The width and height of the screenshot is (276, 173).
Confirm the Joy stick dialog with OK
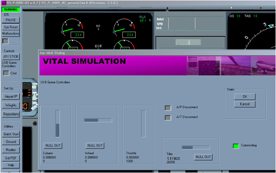pos(245,97)
